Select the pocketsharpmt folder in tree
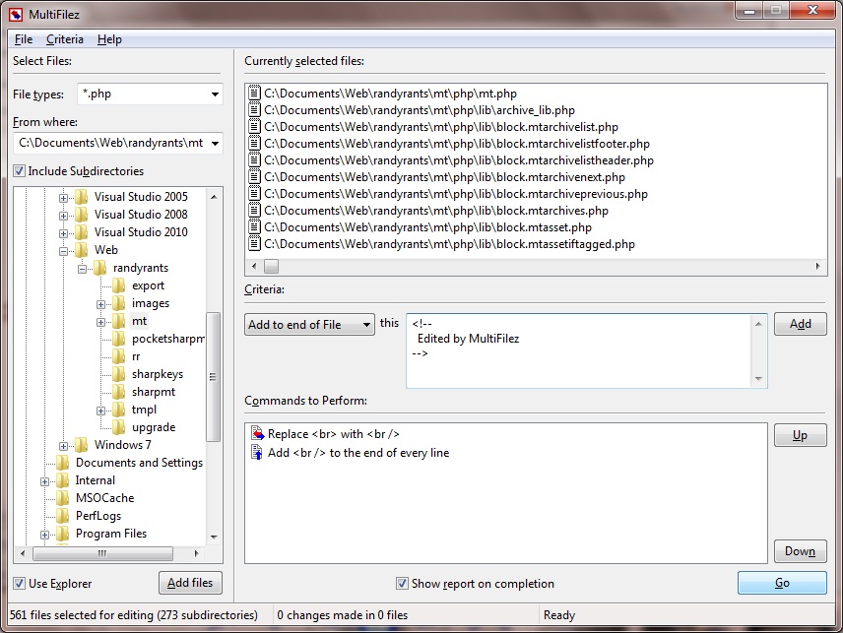The image size is (843, 633). (167, 339)
